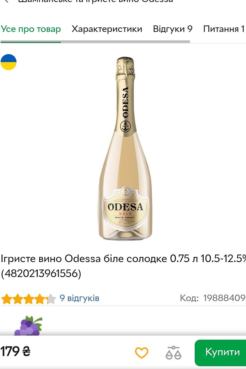Add product to wishlist with heart icon

coord(142,352)
